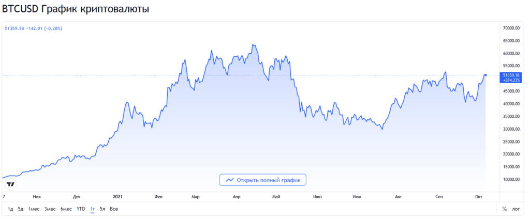This screenshot has width=530, height=220.
Task: Choose the 3мес range
Action: click(x=50, y=209)
